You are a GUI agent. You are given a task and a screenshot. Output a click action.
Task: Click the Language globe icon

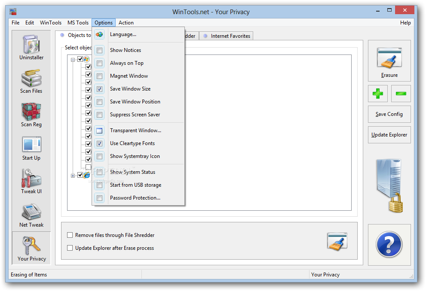tap(99, 34)
